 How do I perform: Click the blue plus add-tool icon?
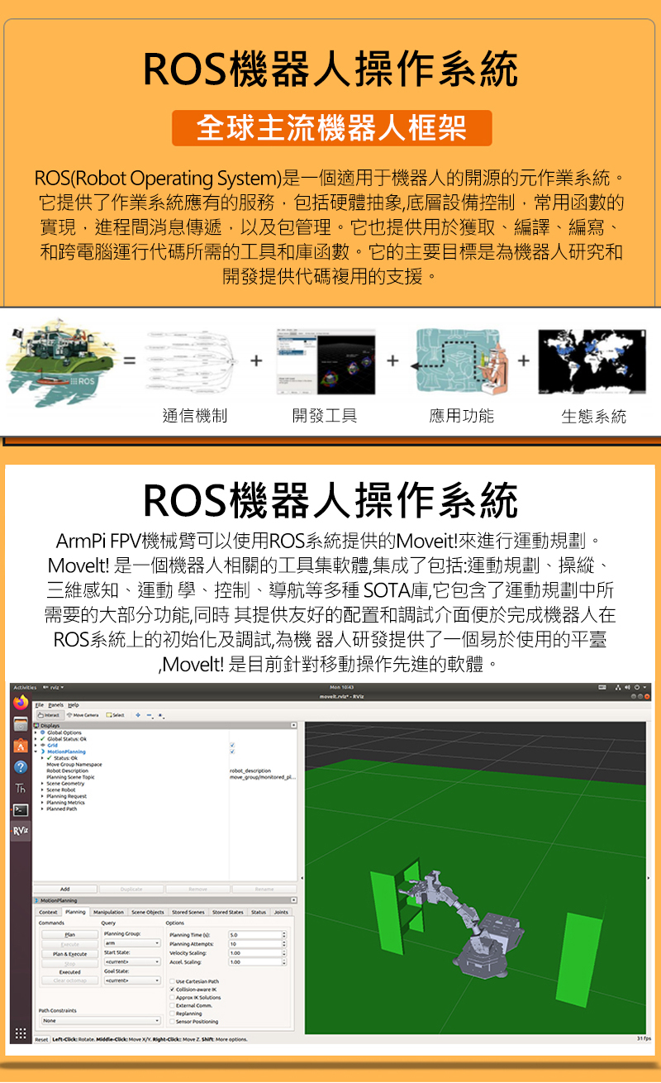click(138, 715)
